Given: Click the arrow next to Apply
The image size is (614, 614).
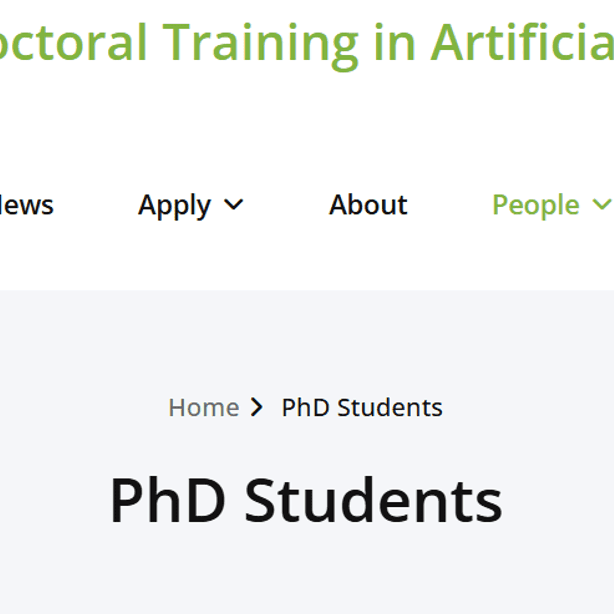Looking at the screenshot, I should point(233,205).
